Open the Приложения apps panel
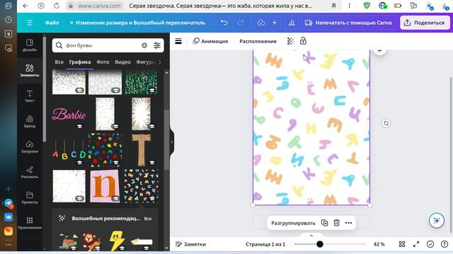 [x=30, y=223]
